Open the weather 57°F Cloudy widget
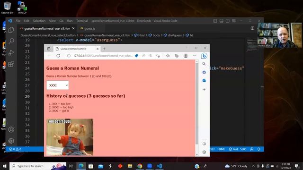 point(236,166)
